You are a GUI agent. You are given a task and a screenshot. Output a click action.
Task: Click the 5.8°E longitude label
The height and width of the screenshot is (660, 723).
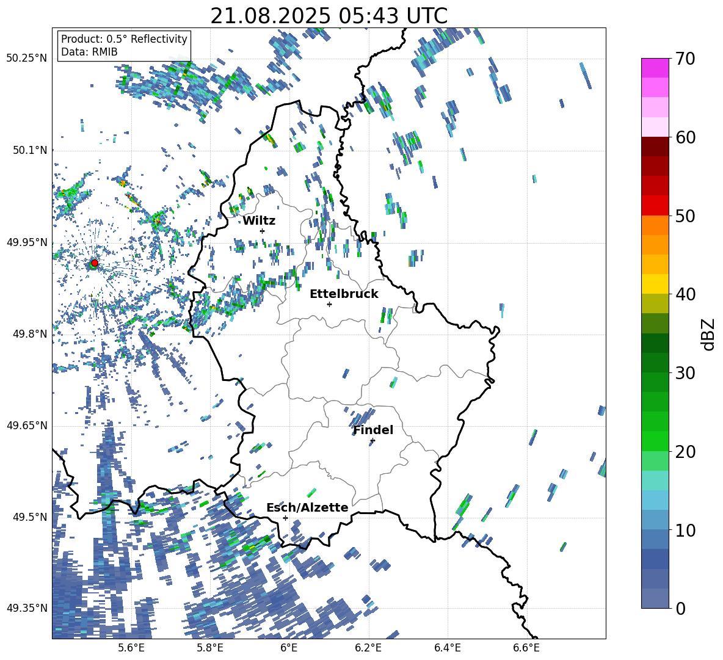(210, 648)
